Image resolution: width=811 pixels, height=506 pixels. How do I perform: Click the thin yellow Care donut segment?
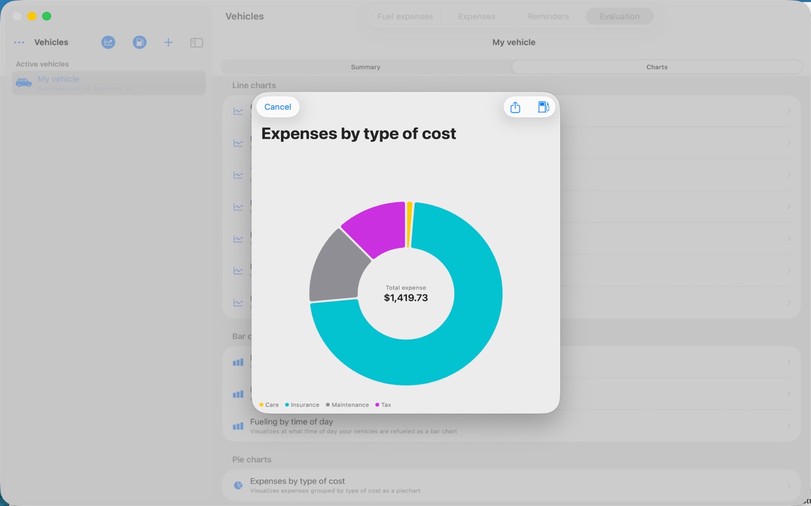(x=409, y=224)
